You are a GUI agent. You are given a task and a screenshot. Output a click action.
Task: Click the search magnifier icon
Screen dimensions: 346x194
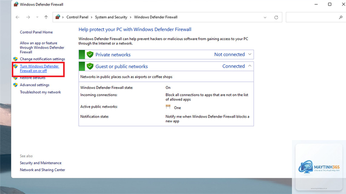[x=341, y=17]
